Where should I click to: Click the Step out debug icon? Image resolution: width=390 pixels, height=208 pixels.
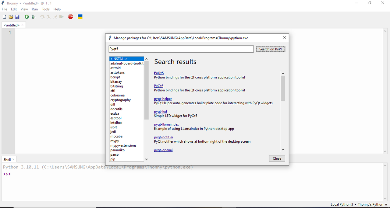55,17
